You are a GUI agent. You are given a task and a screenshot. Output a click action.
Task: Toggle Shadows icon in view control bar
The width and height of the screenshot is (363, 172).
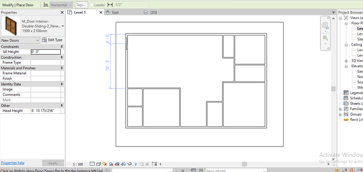pyautogui.click(x=111, y=164)
